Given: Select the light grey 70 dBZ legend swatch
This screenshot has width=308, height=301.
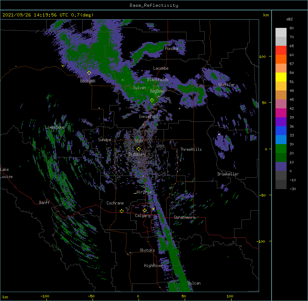Looking at the screenshot, I should click(281, 41).
